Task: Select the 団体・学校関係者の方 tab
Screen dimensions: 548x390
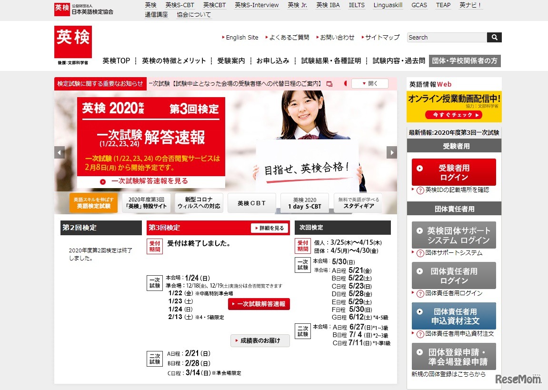Action: pyautogui.click(x=465, y=61)
